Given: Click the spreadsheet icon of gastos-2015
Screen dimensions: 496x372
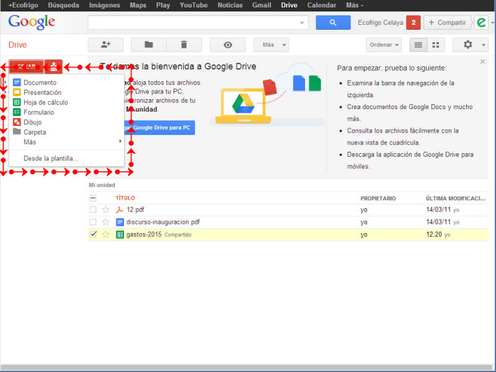Looking at the screenshot, I should pos(120,235).
